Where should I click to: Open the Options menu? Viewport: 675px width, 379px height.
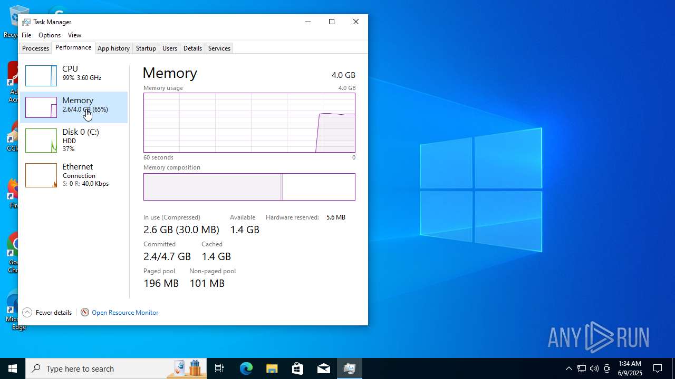50,35
